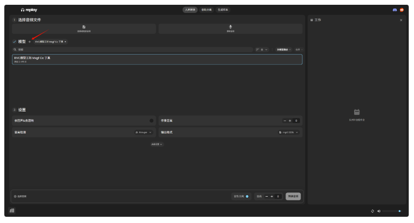414x223 pixels.
Task: Click the circle icon beside 选择音频
Action: coord(15,196)
